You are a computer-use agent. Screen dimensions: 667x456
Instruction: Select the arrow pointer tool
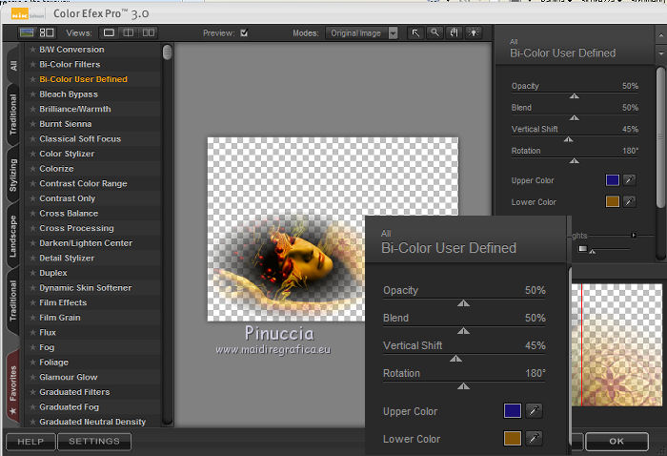coord(416,32)
